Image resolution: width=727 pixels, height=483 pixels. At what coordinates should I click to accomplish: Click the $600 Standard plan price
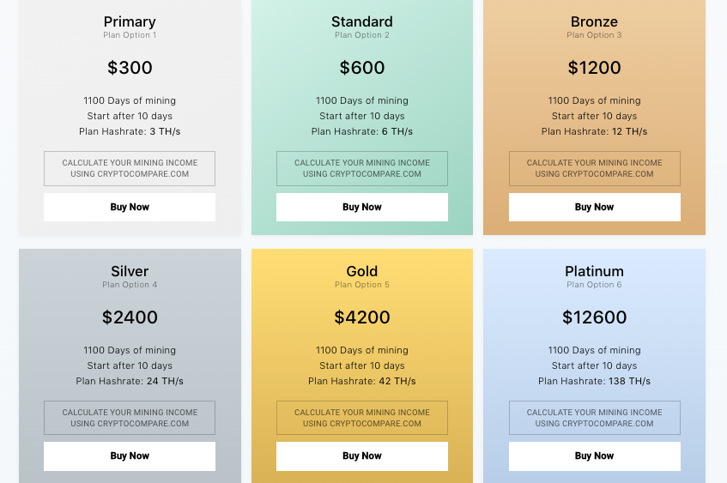pyautogui.click(x=361, y=68)
